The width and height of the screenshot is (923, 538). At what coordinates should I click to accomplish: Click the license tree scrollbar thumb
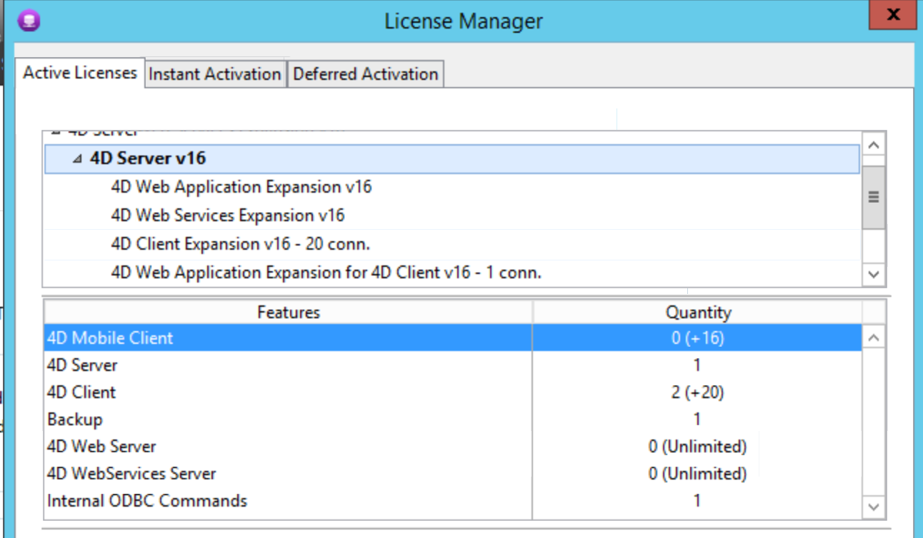coord(874,198)
